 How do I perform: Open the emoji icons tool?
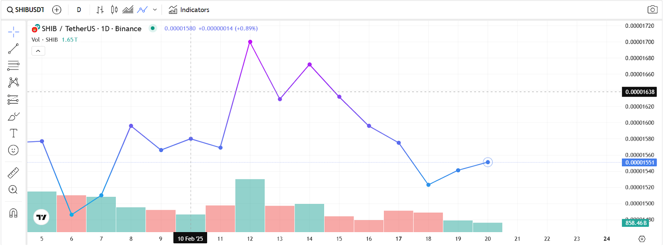(13, 150)
